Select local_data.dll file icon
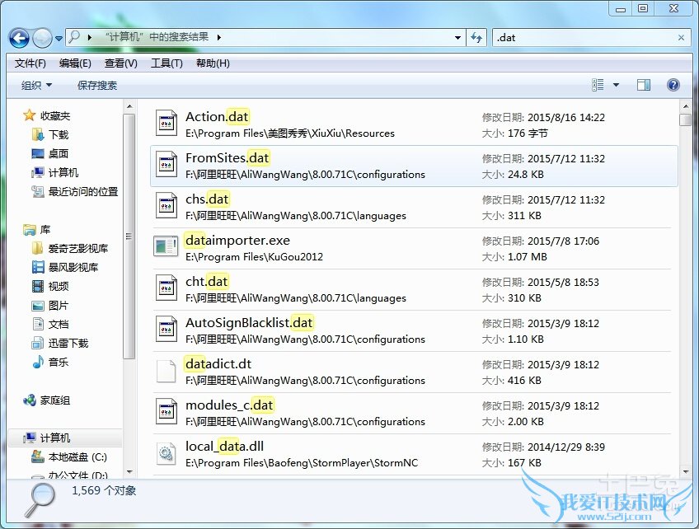Image resolution: width=699 pixels, height=529 pixels. (167, 453)
